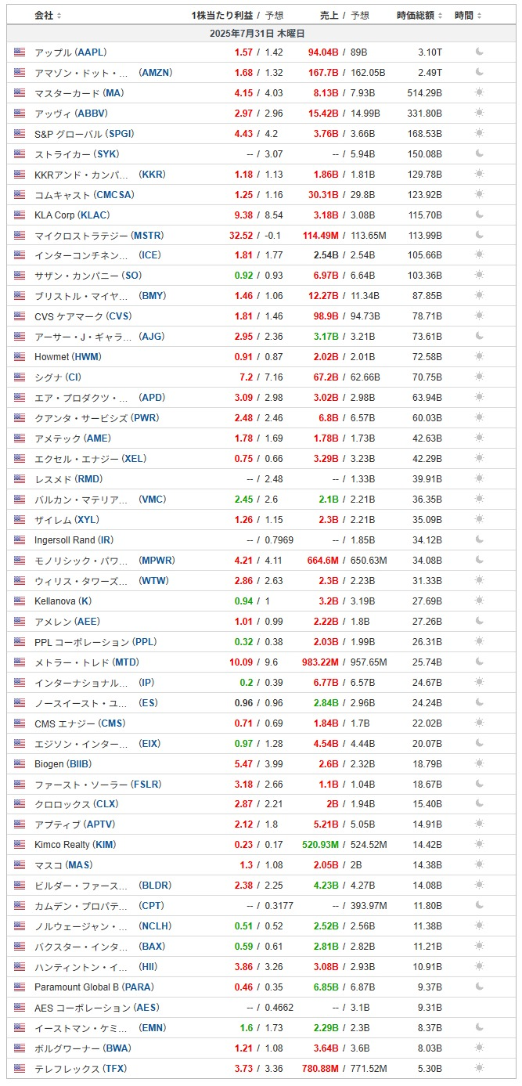Click the 2025年7月31日 date header row
This screenshot has height=1086, width=522.
261,34
